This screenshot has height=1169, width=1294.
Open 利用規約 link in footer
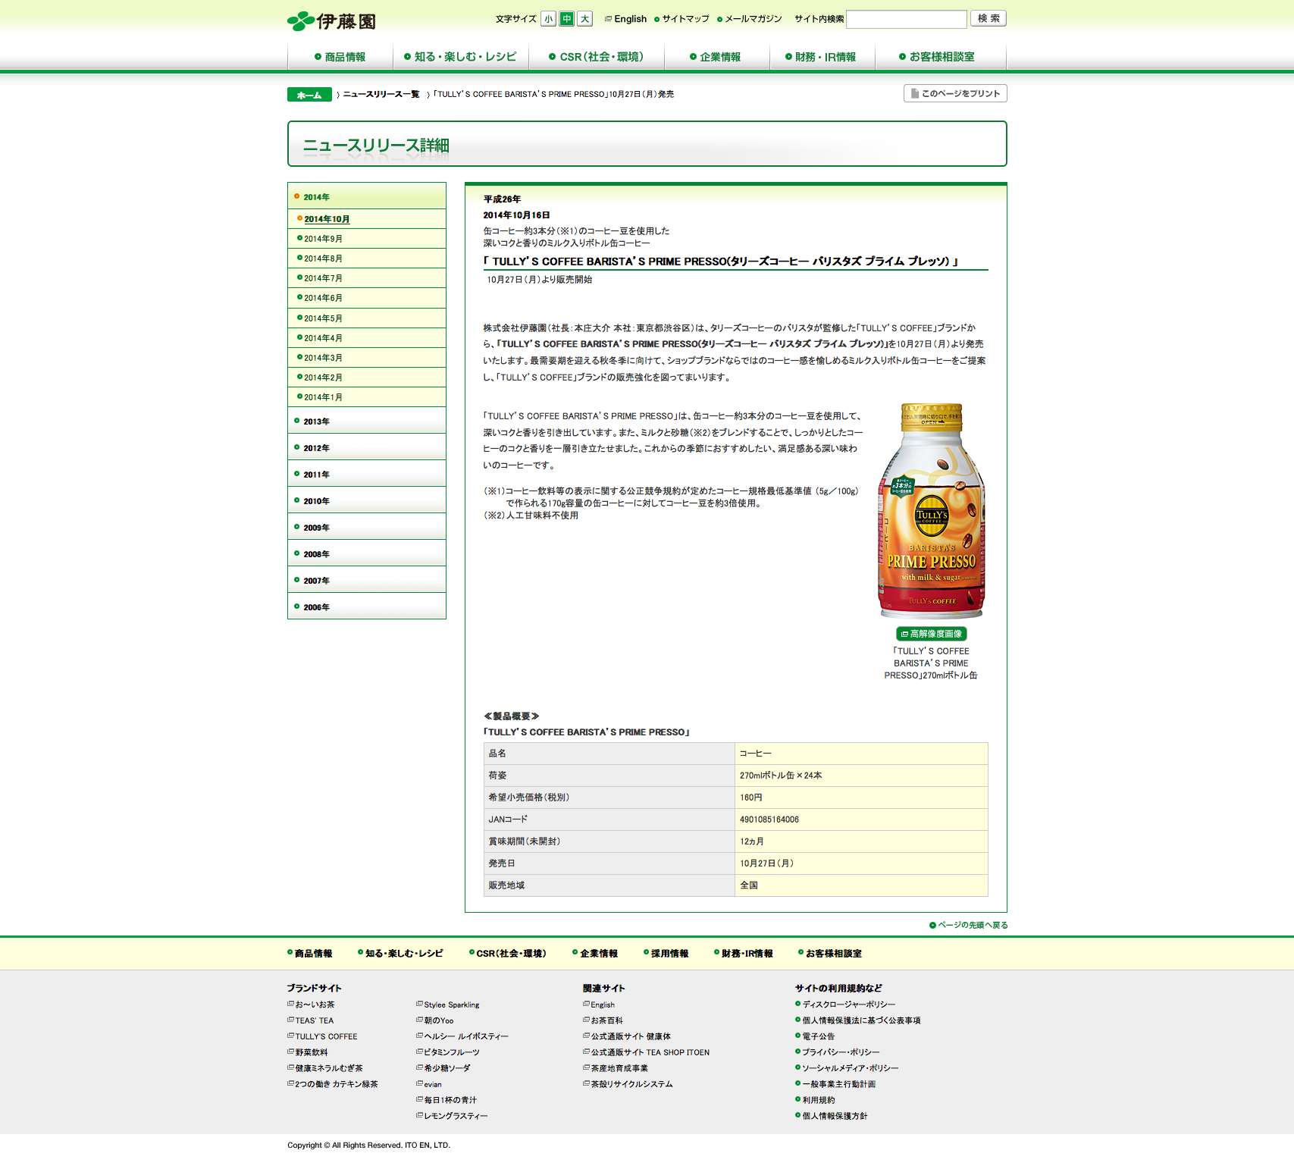815,1100
